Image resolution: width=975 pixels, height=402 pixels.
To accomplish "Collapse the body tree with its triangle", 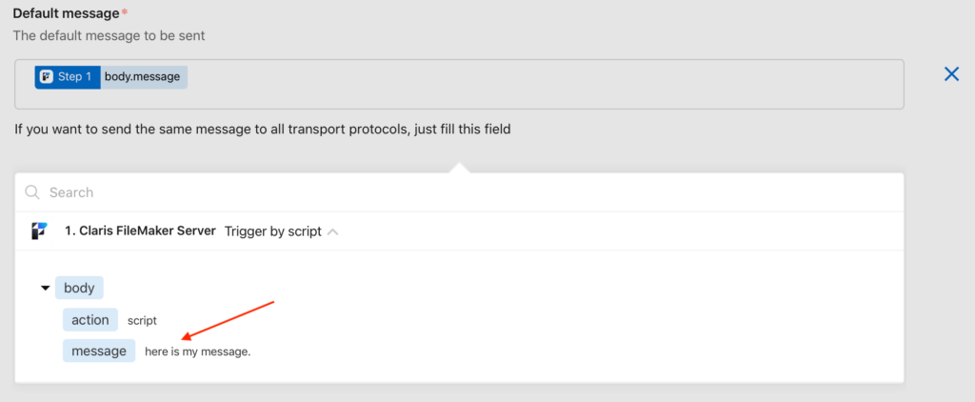I will click(46, 289).
